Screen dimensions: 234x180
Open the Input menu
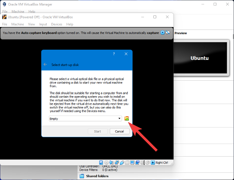(43, 24)
